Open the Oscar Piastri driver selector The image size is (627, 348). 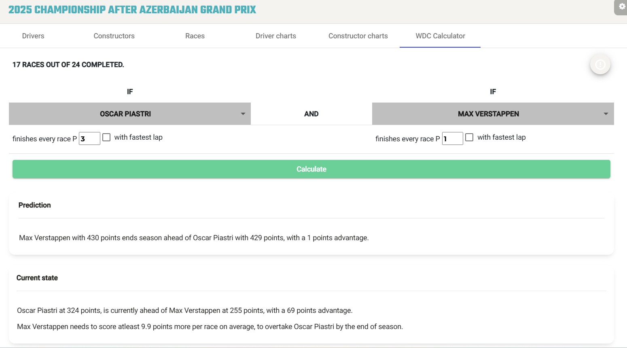[130, 114]
